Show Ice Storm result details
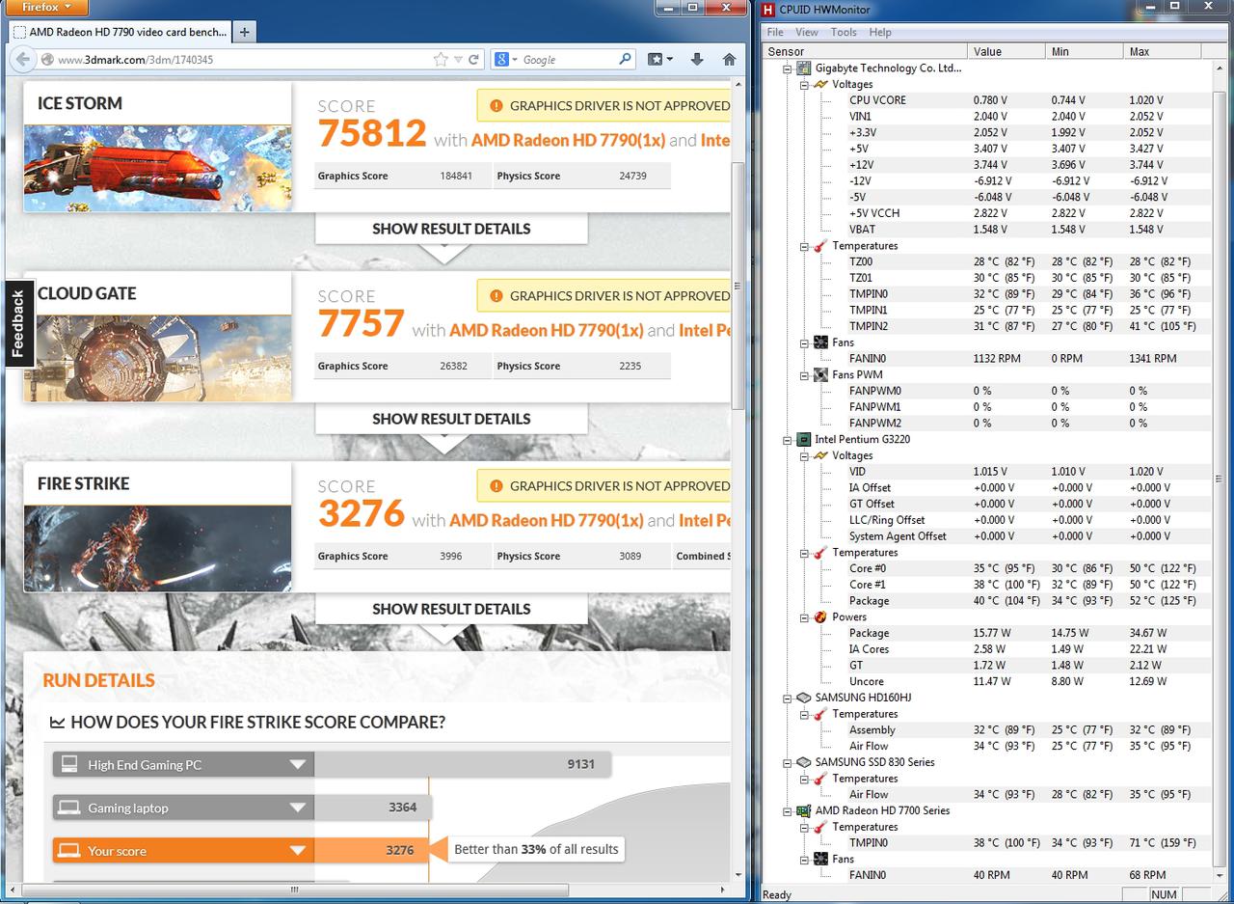 pyautogui.click(x=451, y=229)
